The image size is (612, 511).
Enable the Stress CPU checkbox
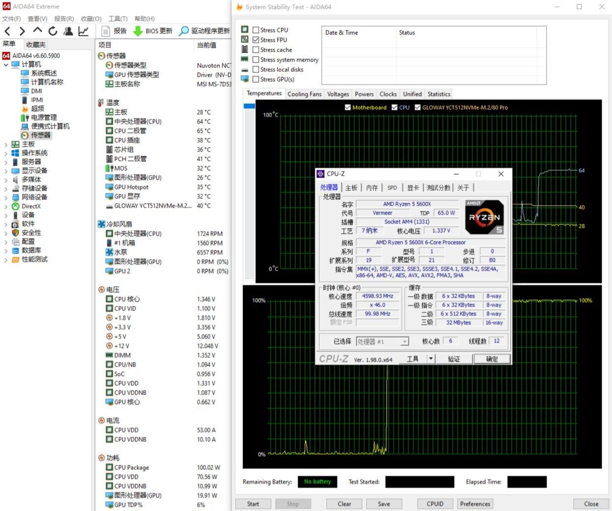256,30
